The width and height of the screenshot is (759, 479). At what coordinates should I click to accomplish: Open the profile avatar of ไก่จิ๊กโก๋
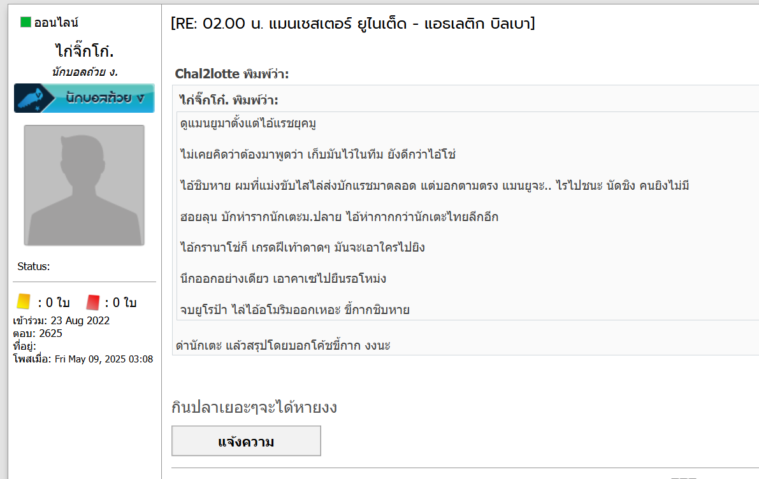pyautogui.click(x=84, y=185)
